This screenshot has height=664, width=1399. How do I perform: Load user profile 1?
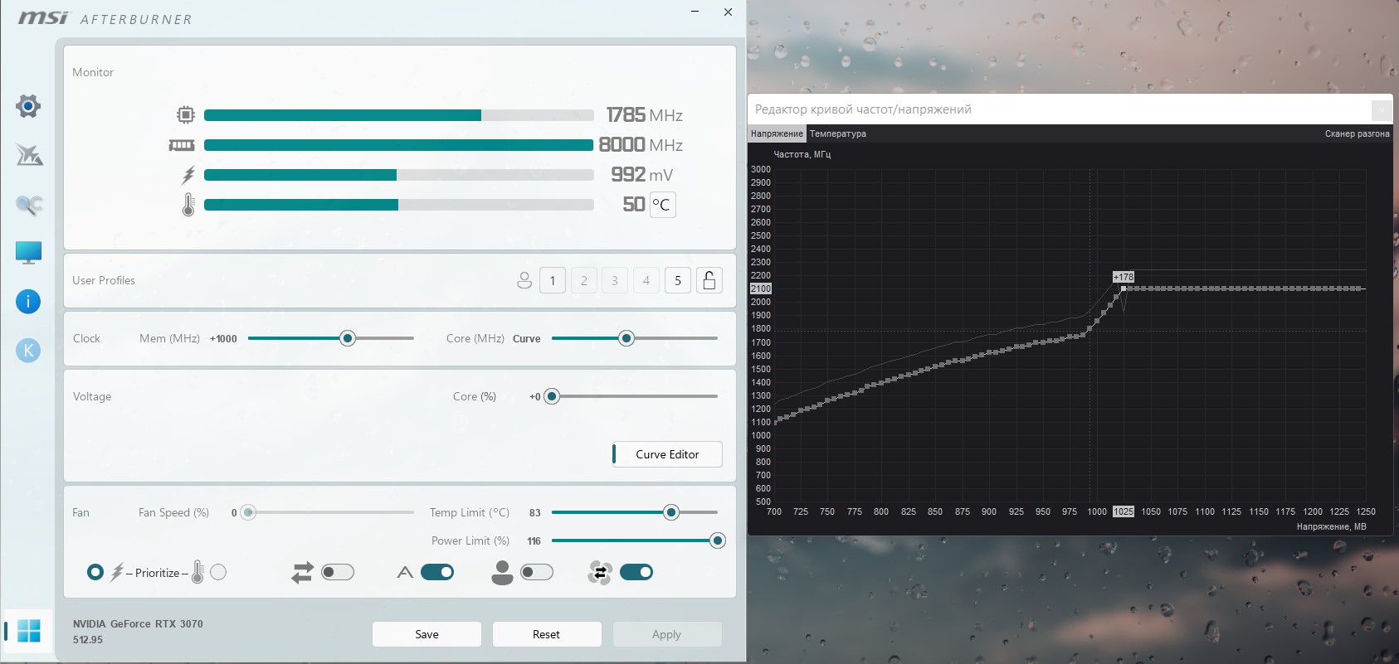tap(553, 280)
